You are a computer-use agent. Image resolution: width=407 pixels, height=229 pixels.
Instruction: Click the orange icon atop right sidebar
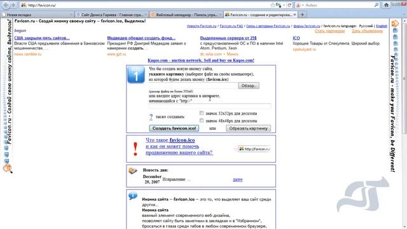(x=395, y=24)
